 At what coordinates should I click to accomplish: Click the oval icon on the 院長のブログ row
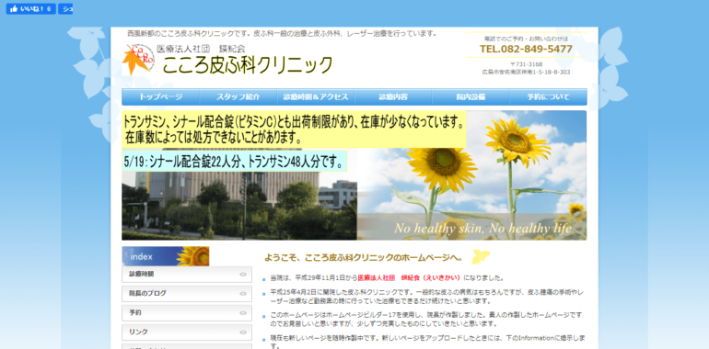243,294
